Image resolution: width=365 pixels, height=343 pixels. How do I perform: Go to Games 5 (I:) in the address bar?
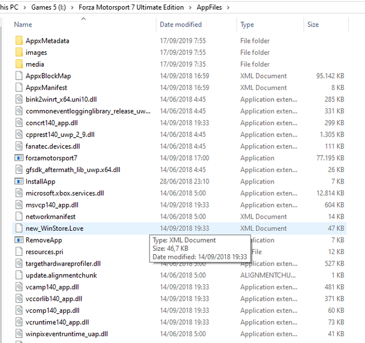tap(48, 7)
